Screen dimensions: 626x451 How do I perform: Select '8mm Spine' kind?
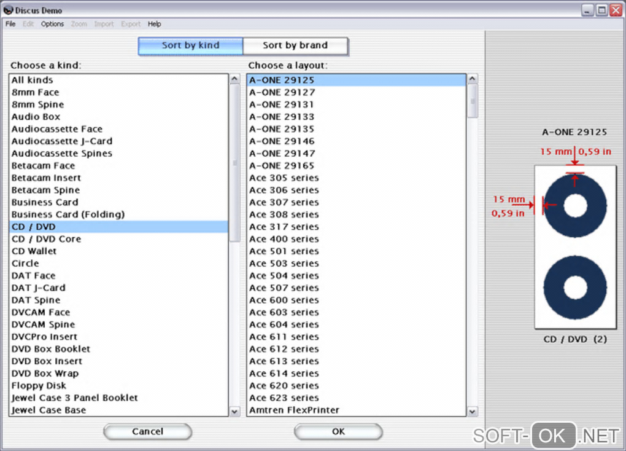(x=118, y=104)
